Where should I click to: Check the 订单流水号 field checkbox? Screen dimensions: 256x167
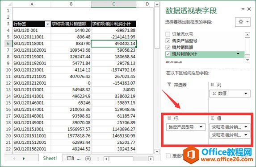(168, 34)
